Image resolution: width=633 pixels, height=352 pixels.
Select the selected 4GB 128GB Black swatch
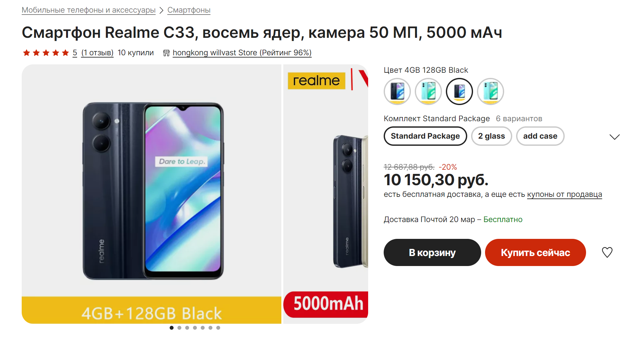point(459,91)
